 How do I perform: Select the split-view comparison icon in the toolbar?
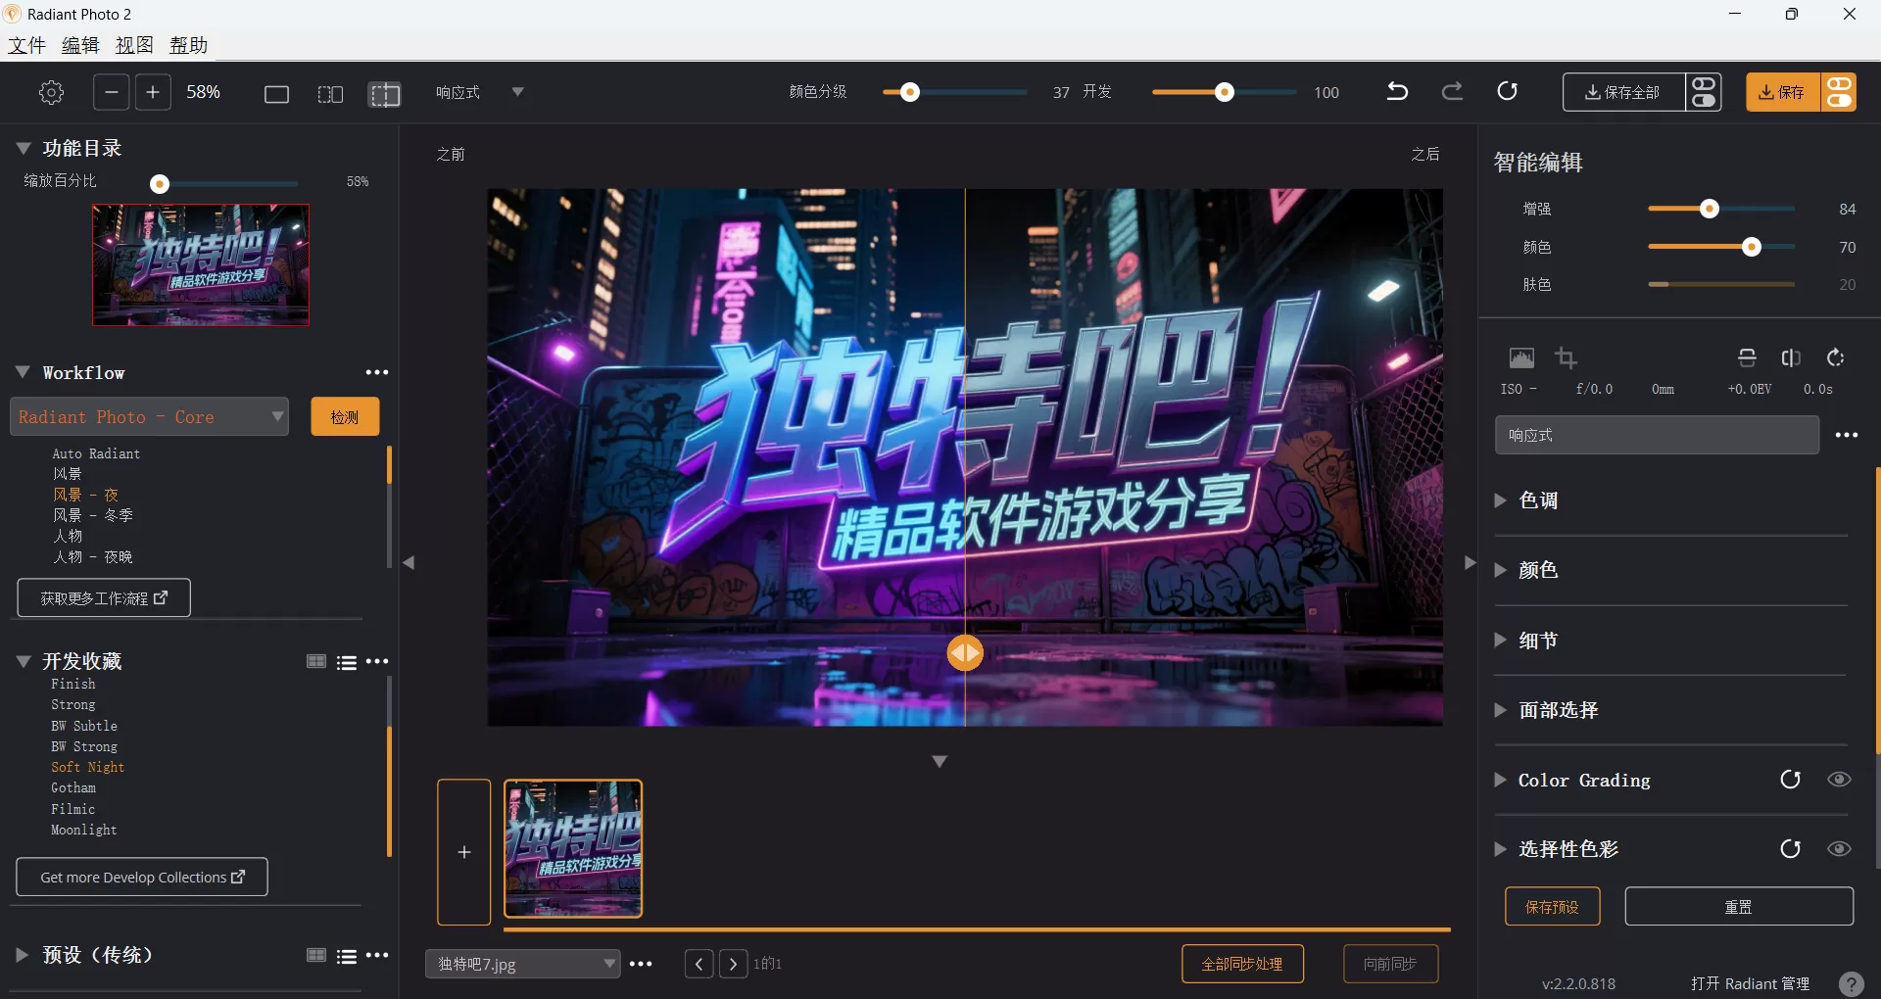click(x=384, y=94)
